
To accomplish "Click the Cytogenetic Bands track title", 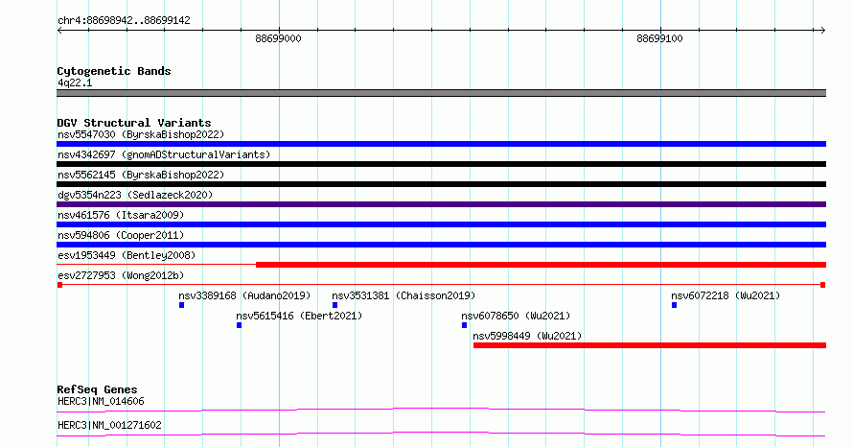I will [114, 71].
